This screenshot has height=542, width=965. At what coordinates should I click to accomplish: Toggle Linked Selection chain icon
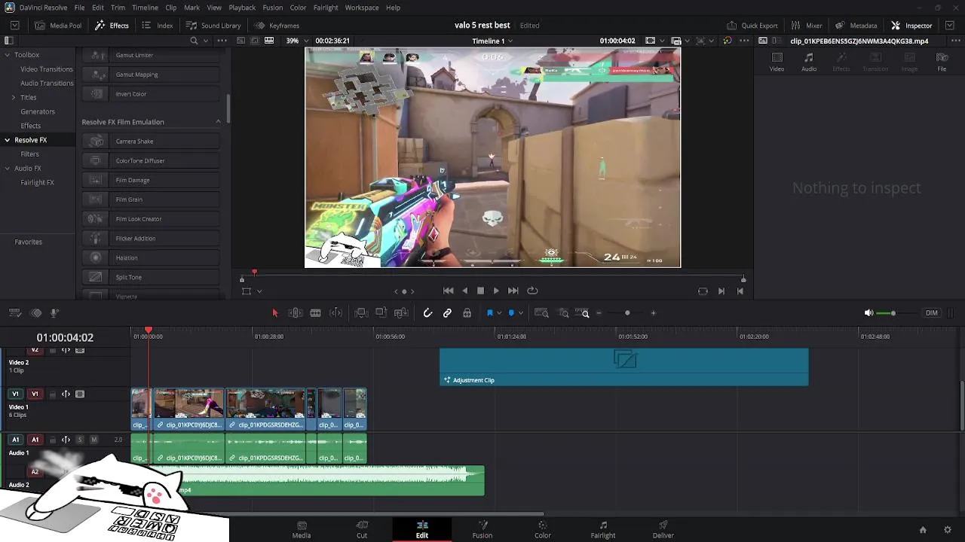[x=447, y=313]
